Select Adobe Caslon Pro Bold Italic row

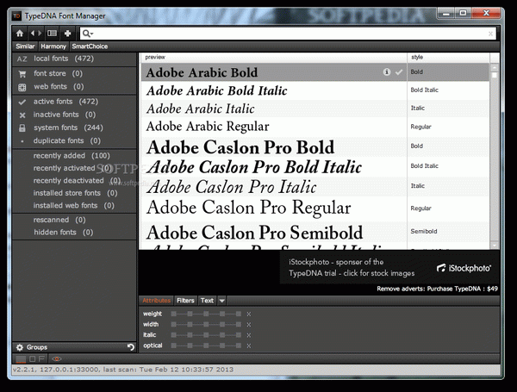coord(315,167)
